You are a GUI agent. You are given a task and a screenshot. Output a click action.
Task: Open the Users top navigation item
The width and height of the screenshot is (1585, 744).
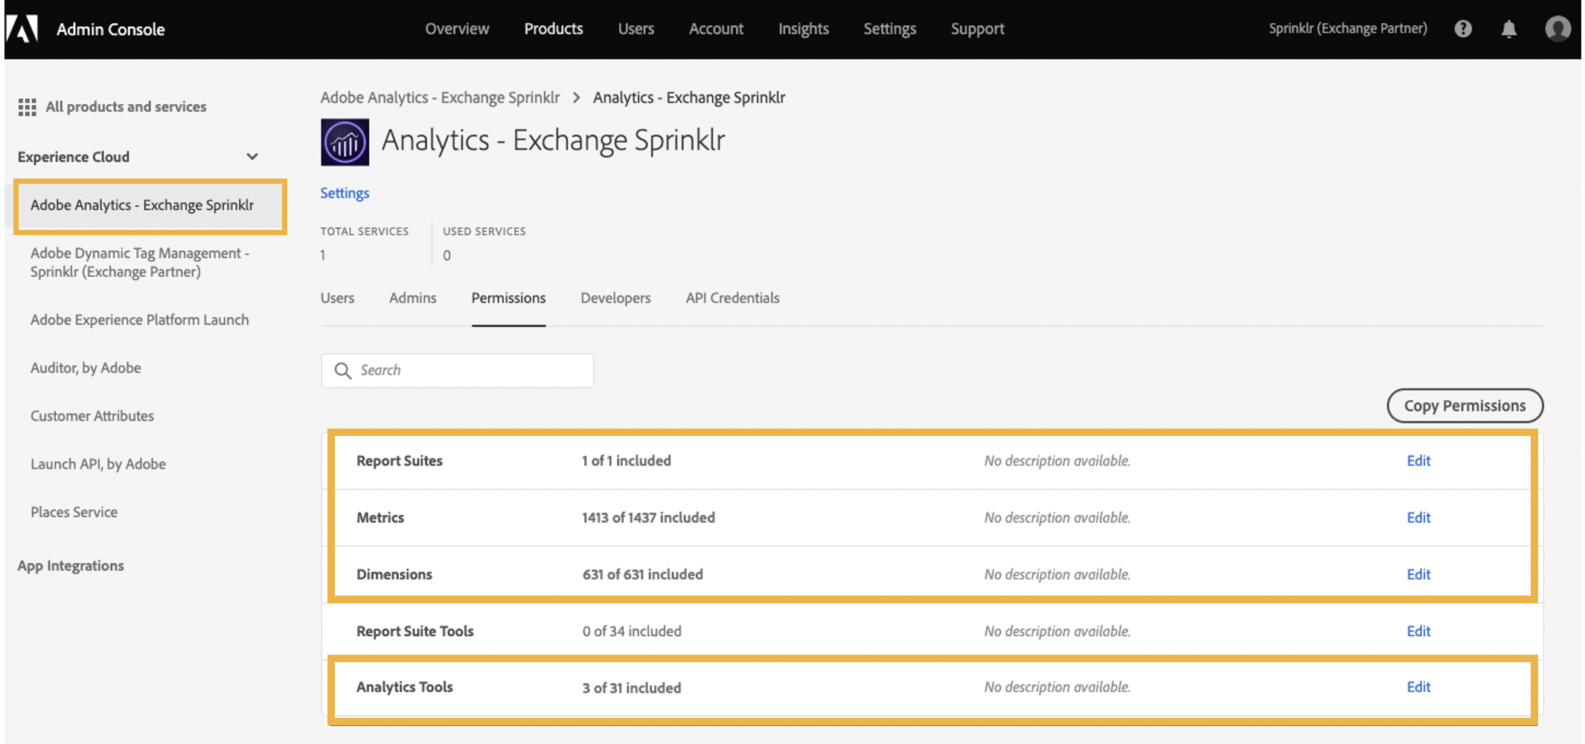pyautogui.click(x=636, y=29)
